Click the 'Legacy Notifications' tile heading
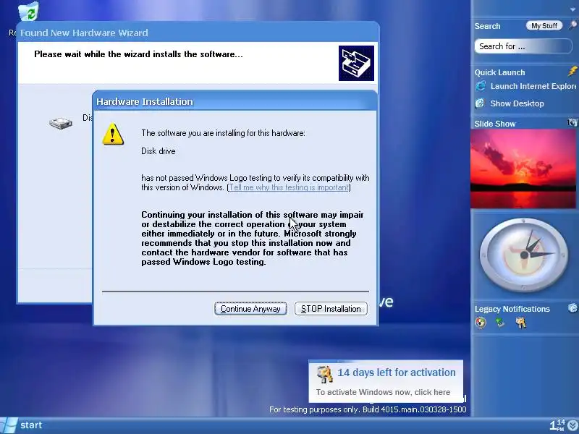The height and width of the screenshot is (434, 579). pyautogui.click(x=512, y=309)
